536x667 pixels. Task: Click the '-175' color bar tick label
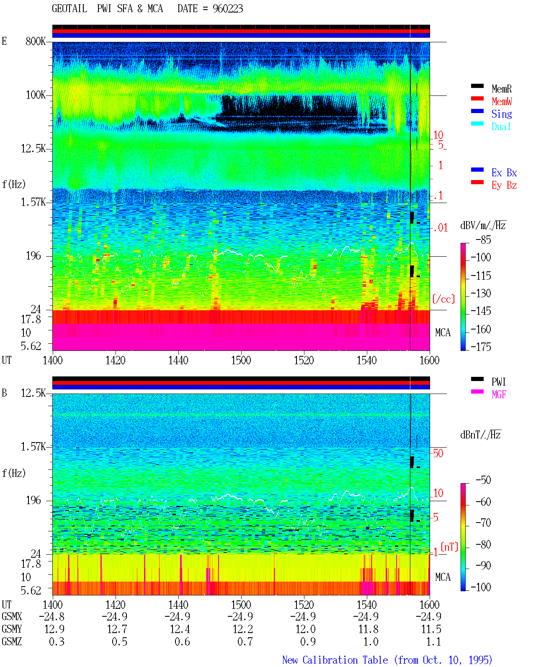481,347
